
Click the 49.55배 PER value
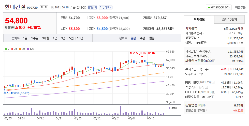(x=226, y=83)
